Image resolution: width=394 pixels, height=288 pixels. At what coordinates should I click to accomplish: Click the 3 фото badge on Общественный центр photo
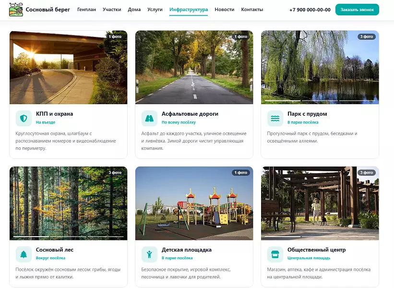tap(367, 173)
